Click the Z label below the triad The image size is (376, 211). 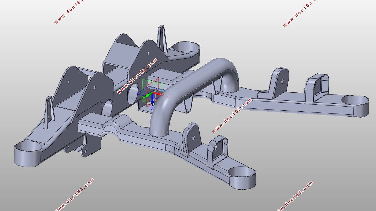tap(152, 108)
